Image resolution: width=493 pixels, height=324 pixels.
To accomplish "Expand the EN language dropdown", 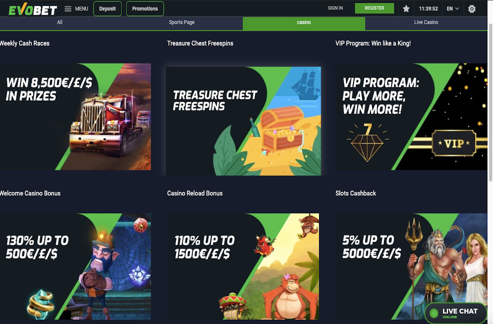I will click(x=453, y=9).
